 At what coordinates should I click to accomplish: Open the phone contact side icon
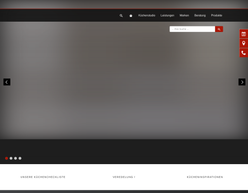[x=244, y=53]
